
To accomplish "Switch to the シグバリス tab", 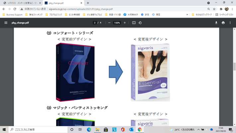I will click(x=21, y=3).
